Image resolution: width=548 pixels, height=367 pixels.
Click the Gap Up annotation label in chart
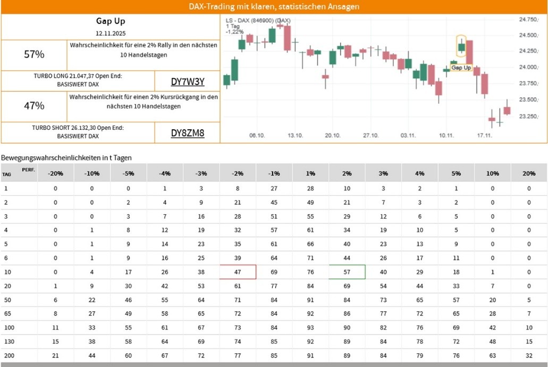[460, 68]
